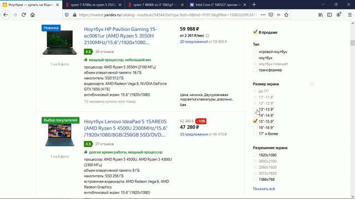355x199 pixels.
Task: Click price '59 988 ₽'
Action: click(x=189, y=29)
